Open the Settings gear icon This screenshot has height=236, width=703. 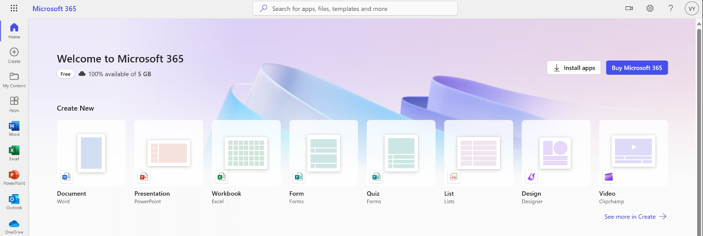(650, 8)
